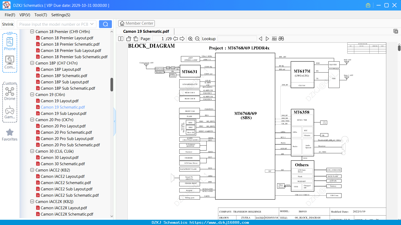Image resolution: width=401 pixels, height=225 pixels.
Task: Click the yellow toolbox icon in title bar
Action: tap(368, 5)
